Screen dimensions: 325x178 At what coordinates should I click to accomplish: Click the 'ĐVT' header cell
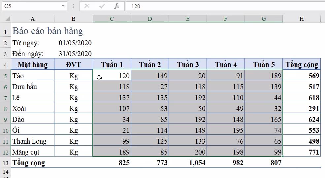[x=73, y=64]
